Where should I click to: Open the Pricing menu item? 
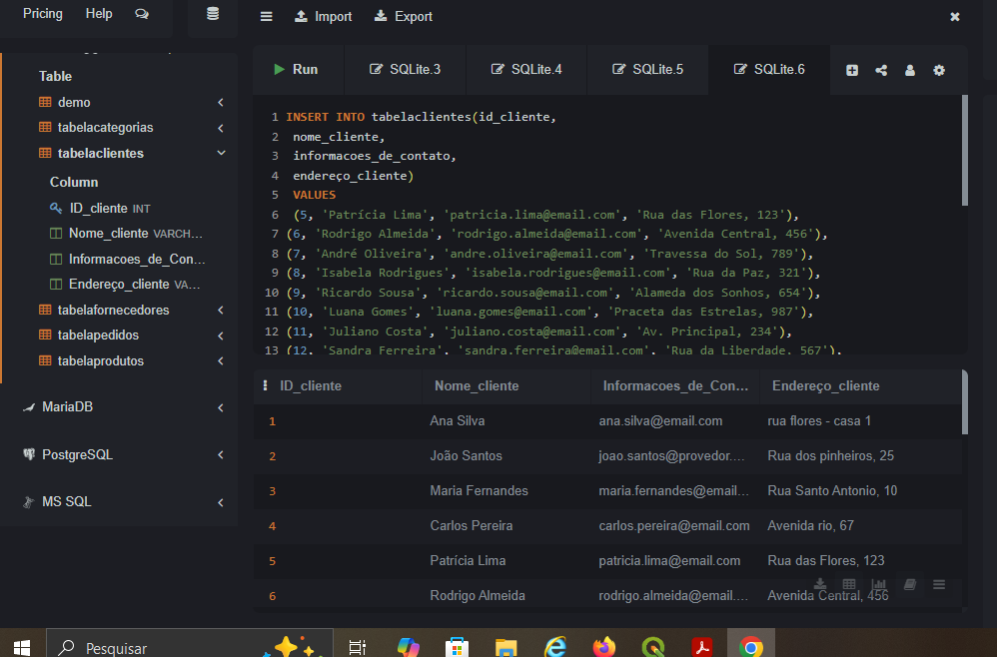[x=43, y=13]
